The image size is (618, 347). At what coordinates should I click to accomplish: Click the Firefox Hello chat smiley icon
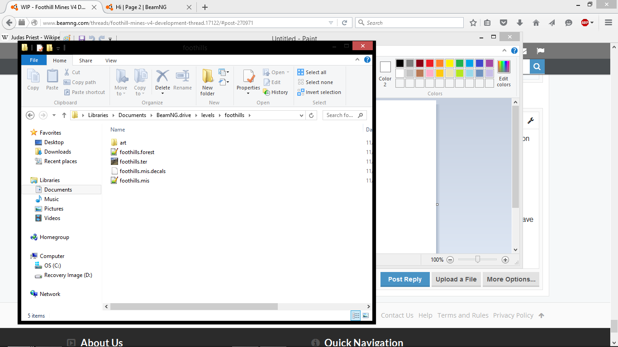coord(569,23)
